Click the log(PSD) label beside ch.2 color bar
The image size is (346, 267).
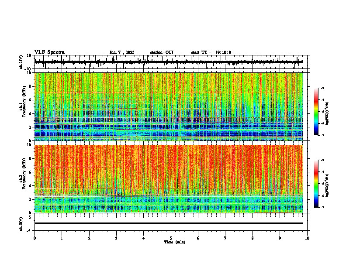click(327, 185)
